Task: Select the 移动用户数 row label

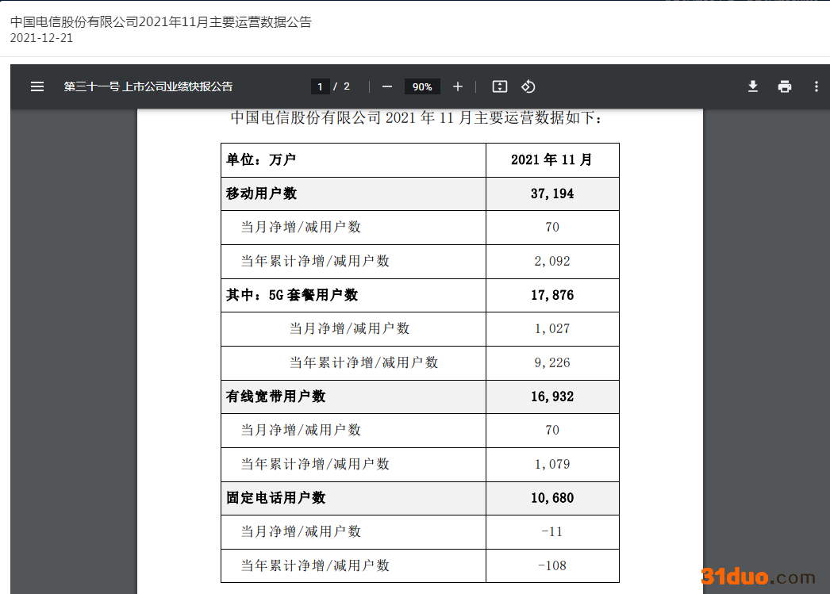Action: [x=262, y=194]
